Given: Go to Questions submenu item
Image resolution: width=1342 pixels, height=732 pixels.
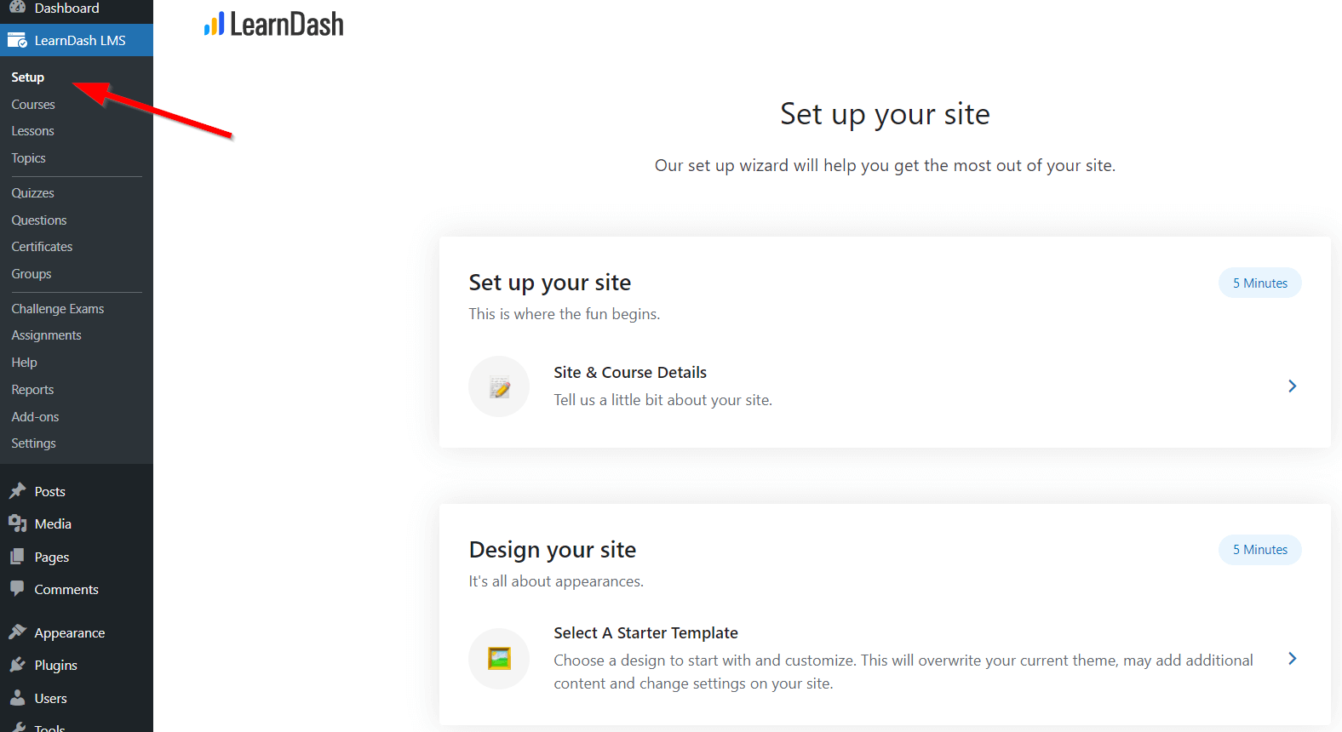Looking at the screenshot, I should (x=38, y=220).
